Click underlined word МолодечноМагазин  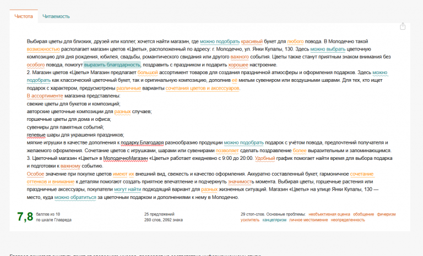click(x=126, y=158)
